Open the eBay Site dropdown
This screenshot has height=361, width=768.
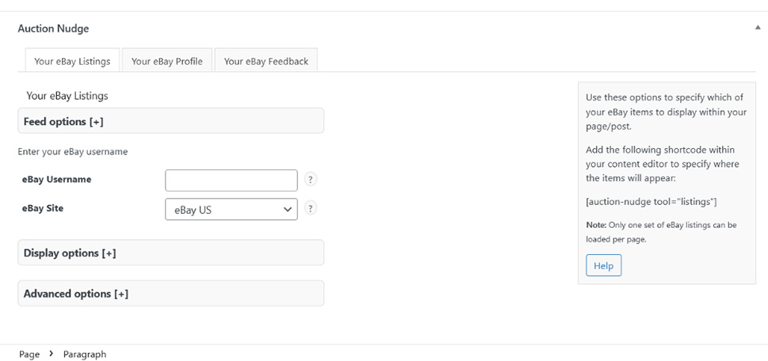(x=231, y=209)
